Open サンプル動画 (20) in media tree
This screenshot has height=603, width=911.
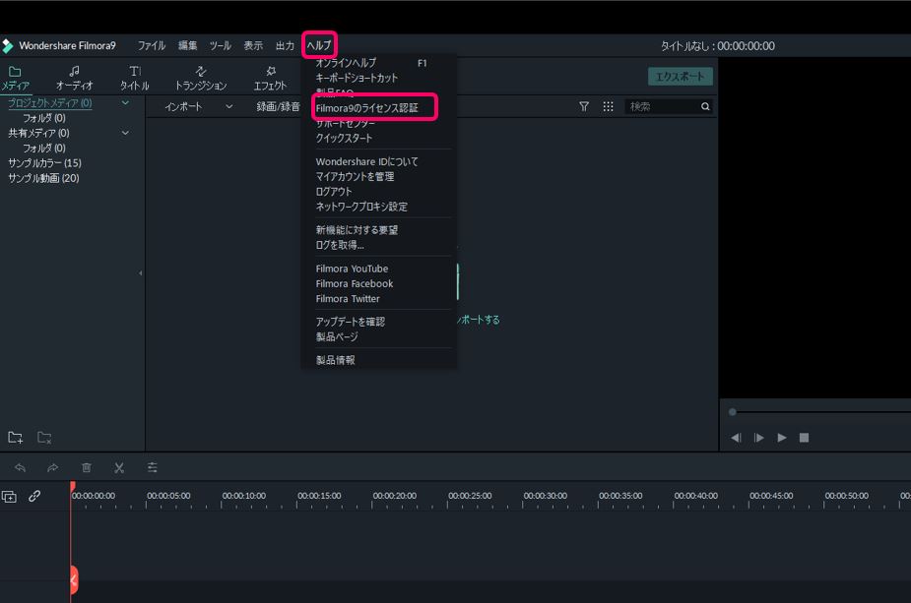[43, 179]
